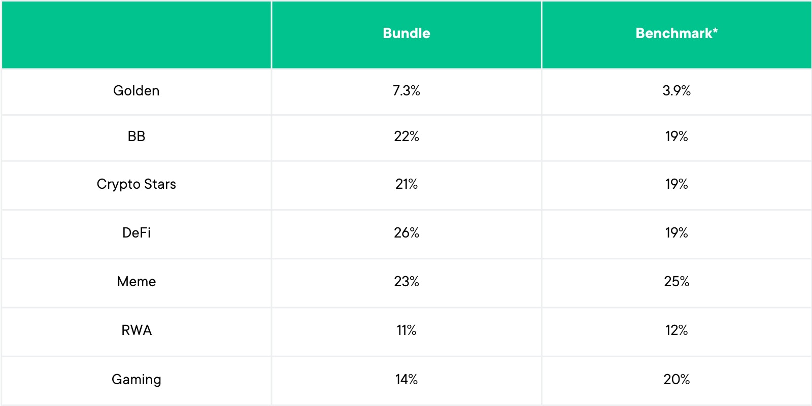The image size is (812, 406).
Task: Click the Gaming row label
Action: (x=137, y=380)
